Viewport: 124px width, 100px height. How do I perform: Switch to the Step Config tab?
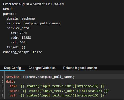(x=13, y=68)
